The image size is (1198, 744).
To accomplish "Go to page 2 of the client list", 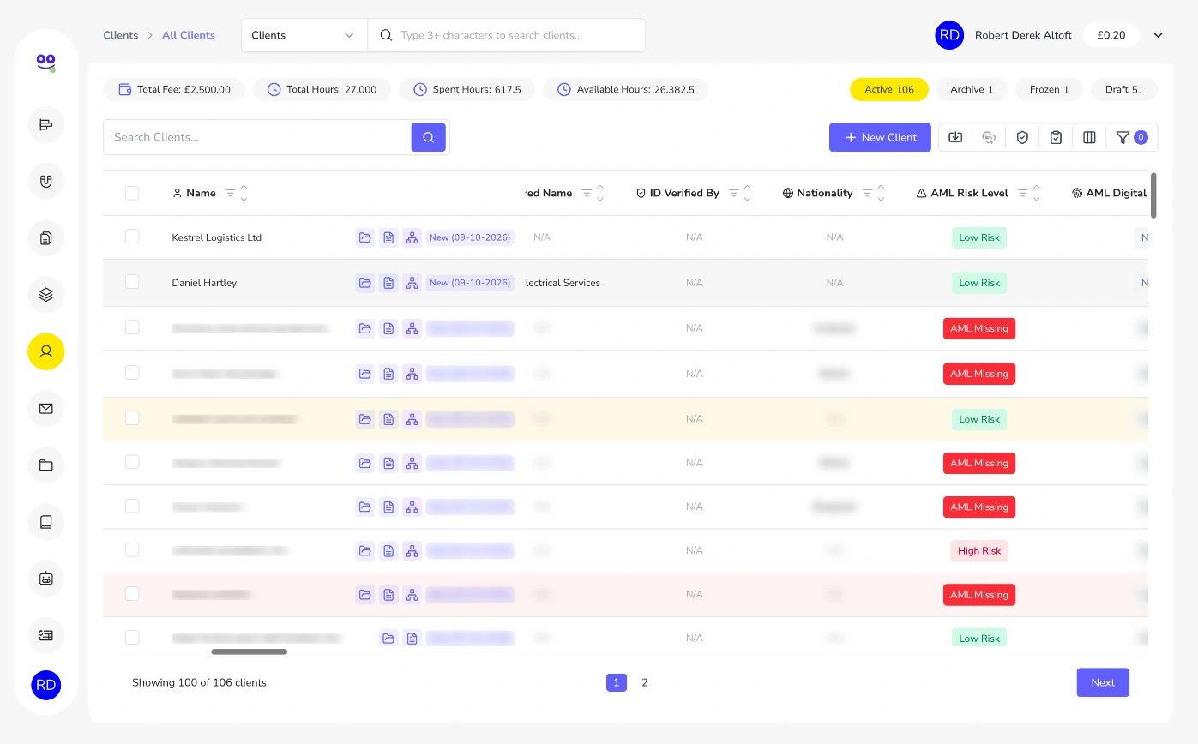I will (x=645, y=682).
